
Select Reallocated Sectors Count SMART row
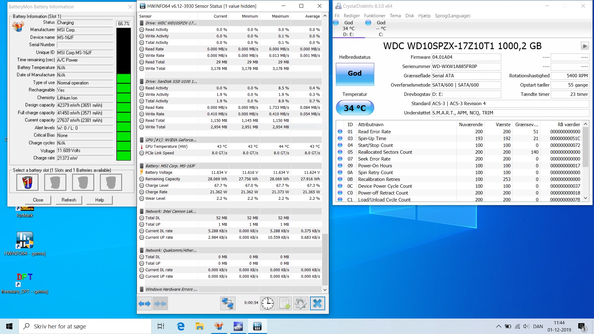(x=459, y=152)
